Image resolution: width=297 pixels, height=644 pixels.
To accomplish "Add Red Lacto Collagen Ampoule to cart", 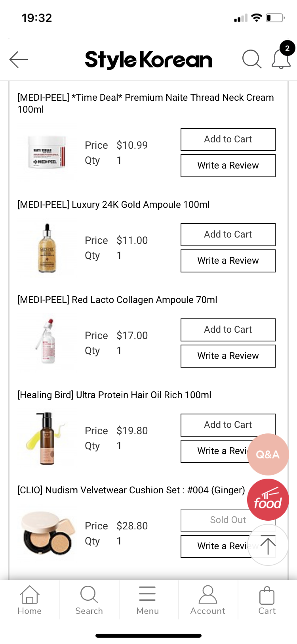I will click(x=228, y=330).
